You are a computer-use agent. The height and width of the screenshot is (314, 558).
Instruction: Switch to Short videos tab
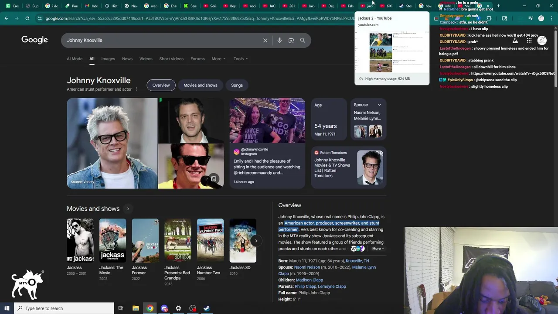pos(171,59)
